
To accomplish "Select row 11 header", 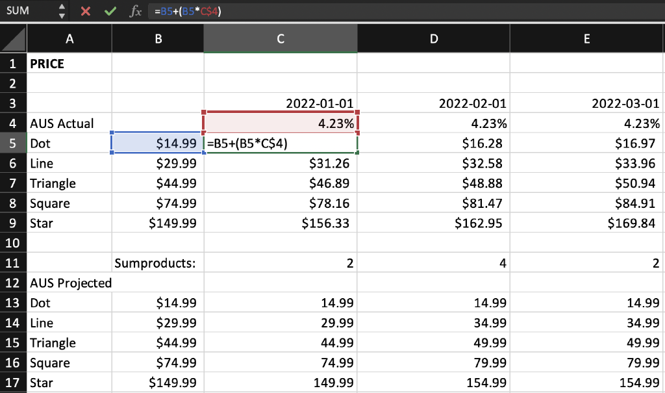I will pos(13,263).
